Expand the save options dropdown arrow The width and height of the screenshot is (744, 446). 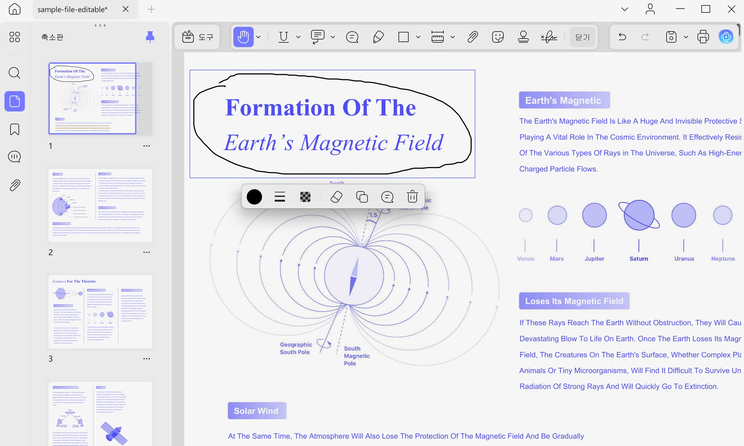[x=686, y=37]
